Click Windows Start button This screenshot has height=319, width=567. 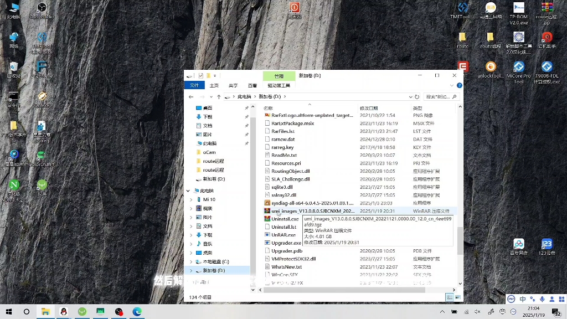click(9, 311)
